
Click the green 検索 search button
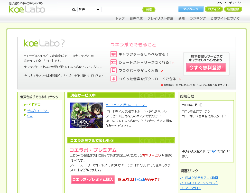(149, 10)
